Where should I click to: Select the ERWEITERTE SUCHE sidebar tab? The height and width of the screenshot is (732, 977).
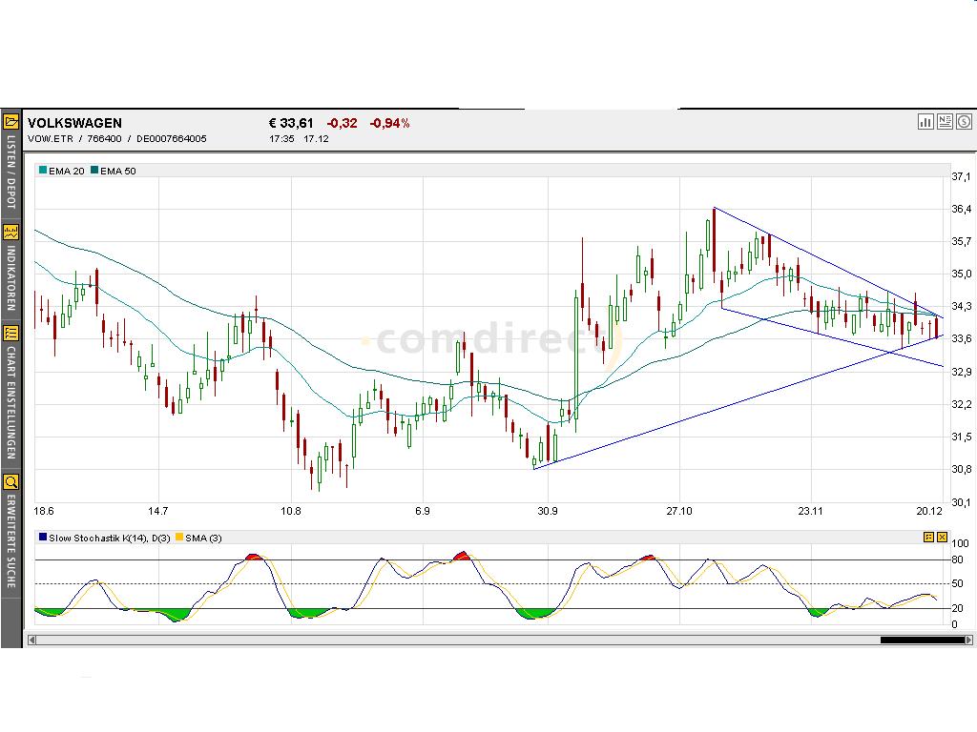(x=11, y=541)
